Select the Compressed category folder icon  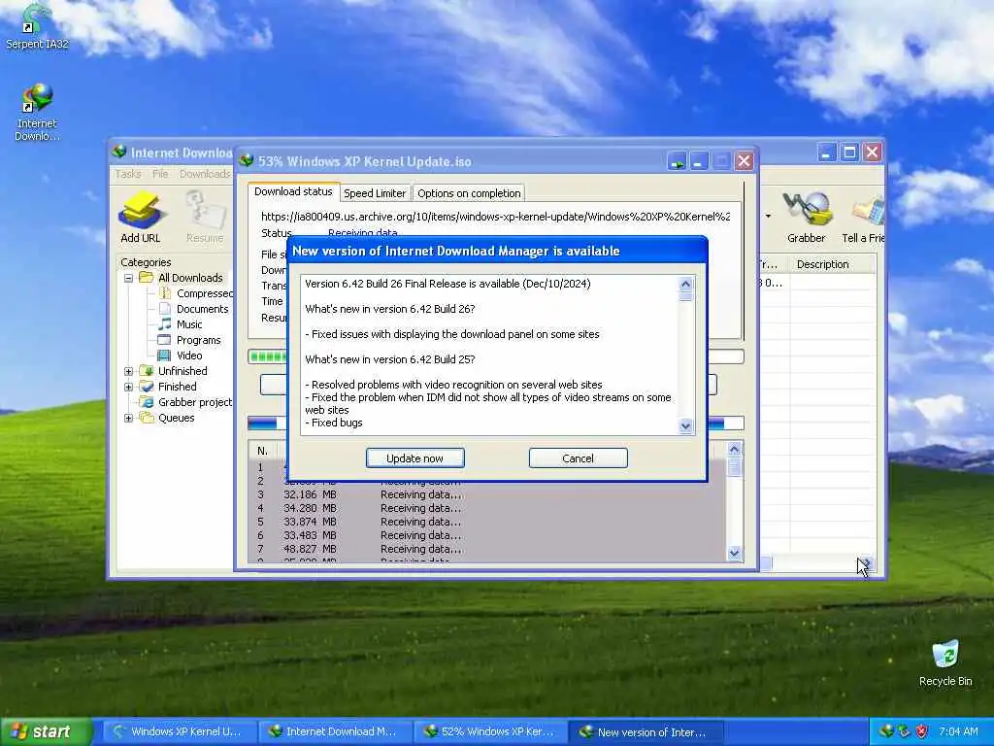tap(165, 293)
